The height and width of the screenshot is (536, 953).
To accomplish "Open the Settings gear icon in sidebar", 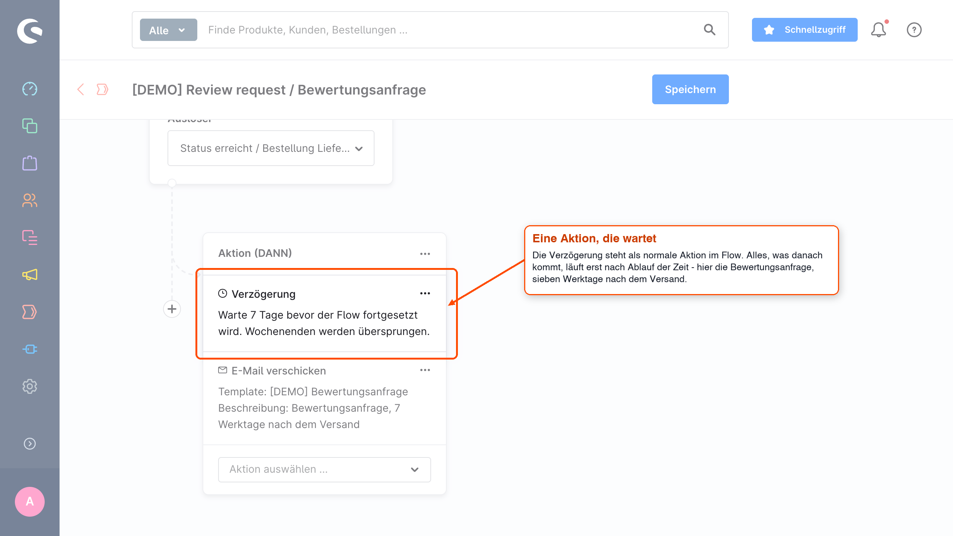I will tap(30, 386).
